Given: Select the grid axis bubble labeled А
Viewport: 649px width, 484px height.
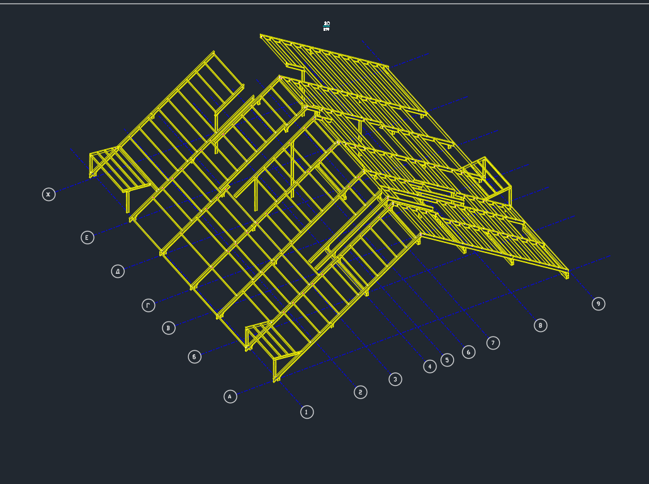Looking at the screenshot, I should (x=230, y=397).
